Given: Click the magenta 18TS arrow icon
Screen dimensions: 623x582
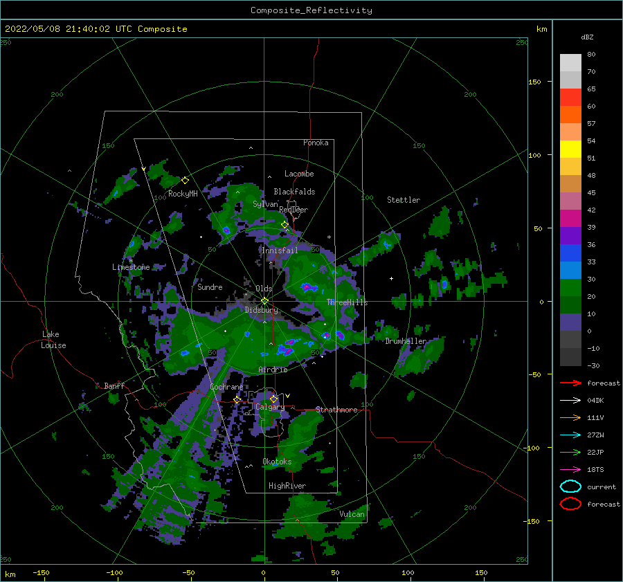Looking at the screenshot, I should coord(570,470).
